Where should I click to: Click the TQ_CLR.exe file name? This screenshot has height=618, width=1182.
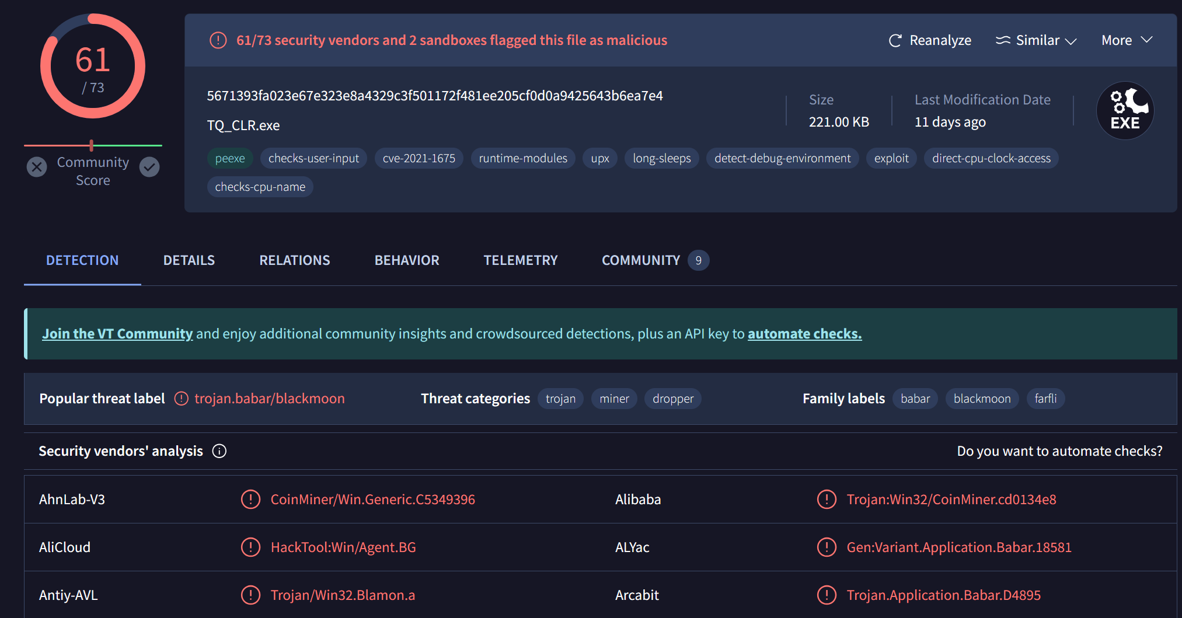pos(243,125)
